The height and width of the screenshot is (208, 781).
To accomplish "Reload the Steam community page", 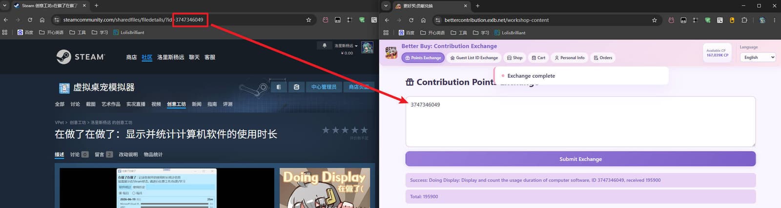I will tap(30, 20).
